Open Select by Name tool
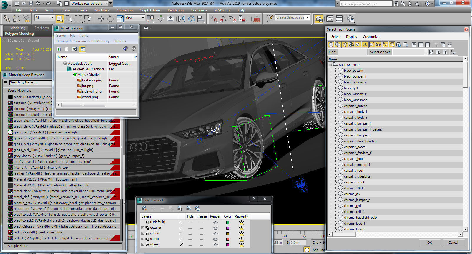The image size is (472, 254). (69, 19)
